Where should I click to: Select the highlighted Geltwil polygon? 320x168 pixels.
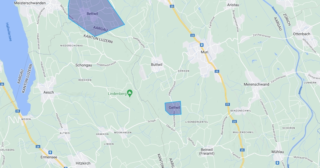pyautogui.click(x=173, y=108)
